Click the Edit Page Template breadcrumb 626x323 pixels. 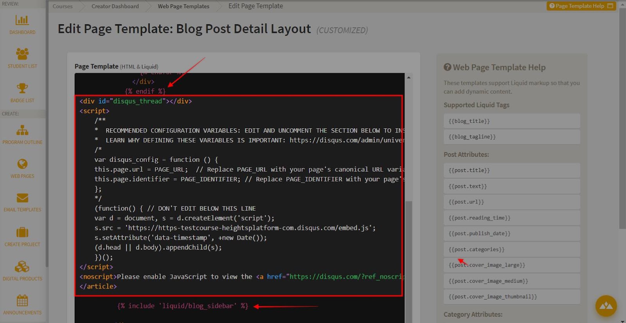point(255,6)
